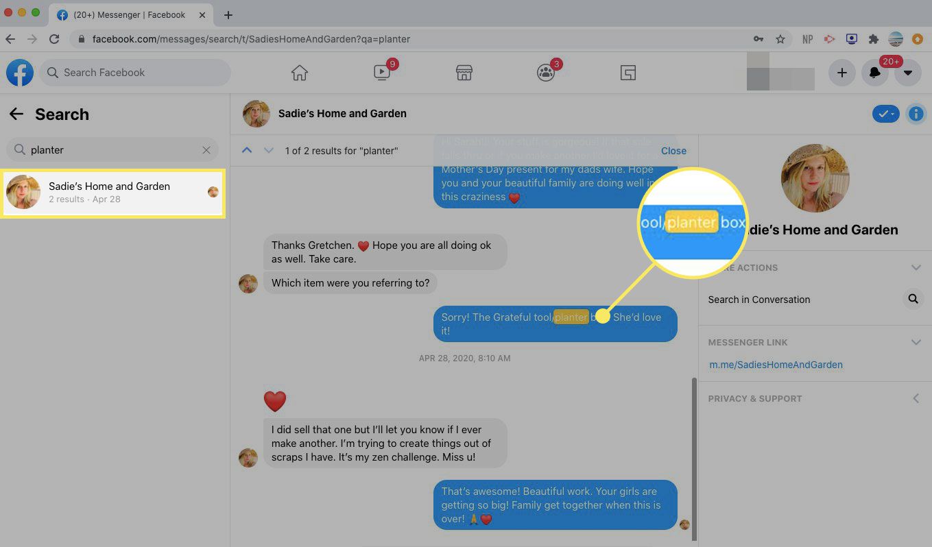The image size is (932, 547).
Task: Open the Groups icon
Action: pyautogui.click(x=546, y=73)
